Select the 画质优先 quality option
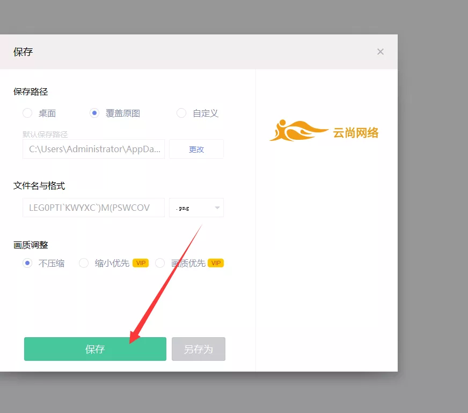The image size is (468, 413). [x=160, y=263]
